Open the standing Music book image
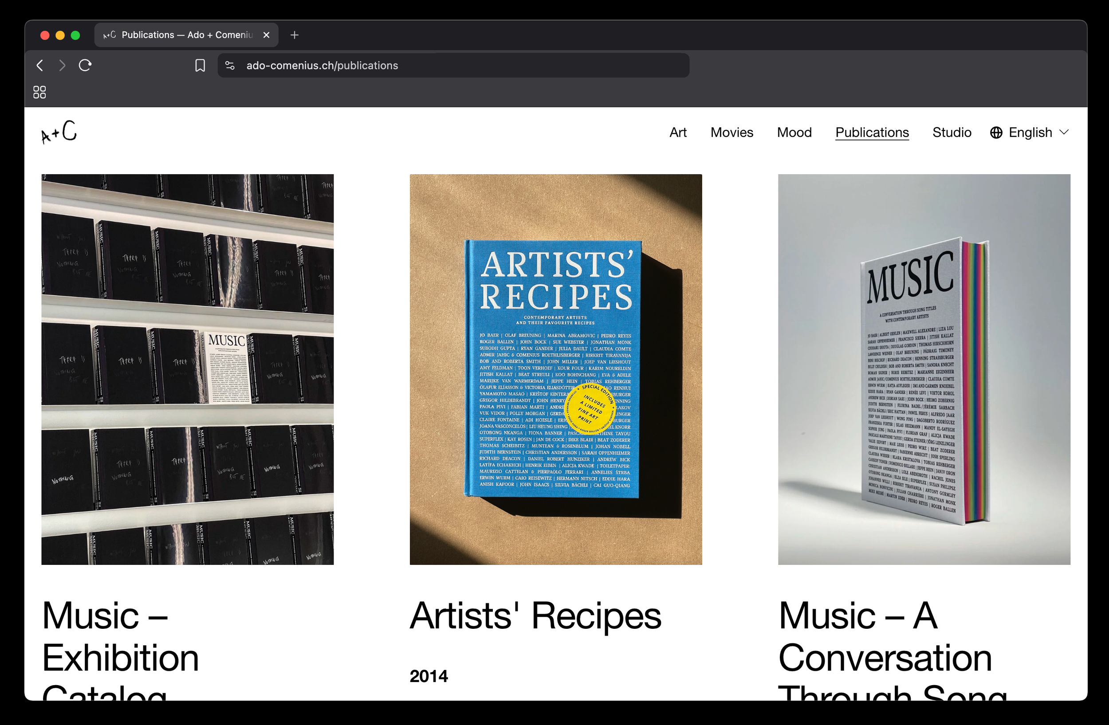1109x725 pixels. tap(924, 369)
